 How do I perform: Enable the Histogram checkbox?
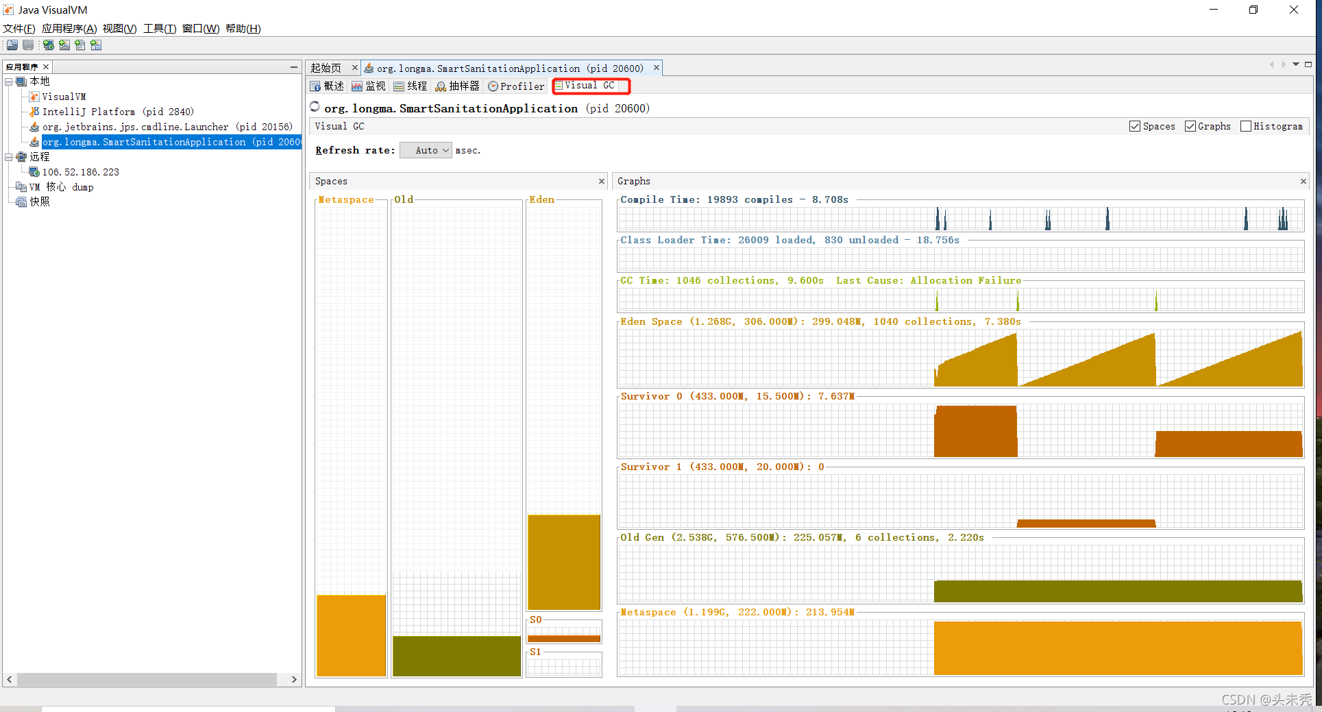(x=1246, y=126)
